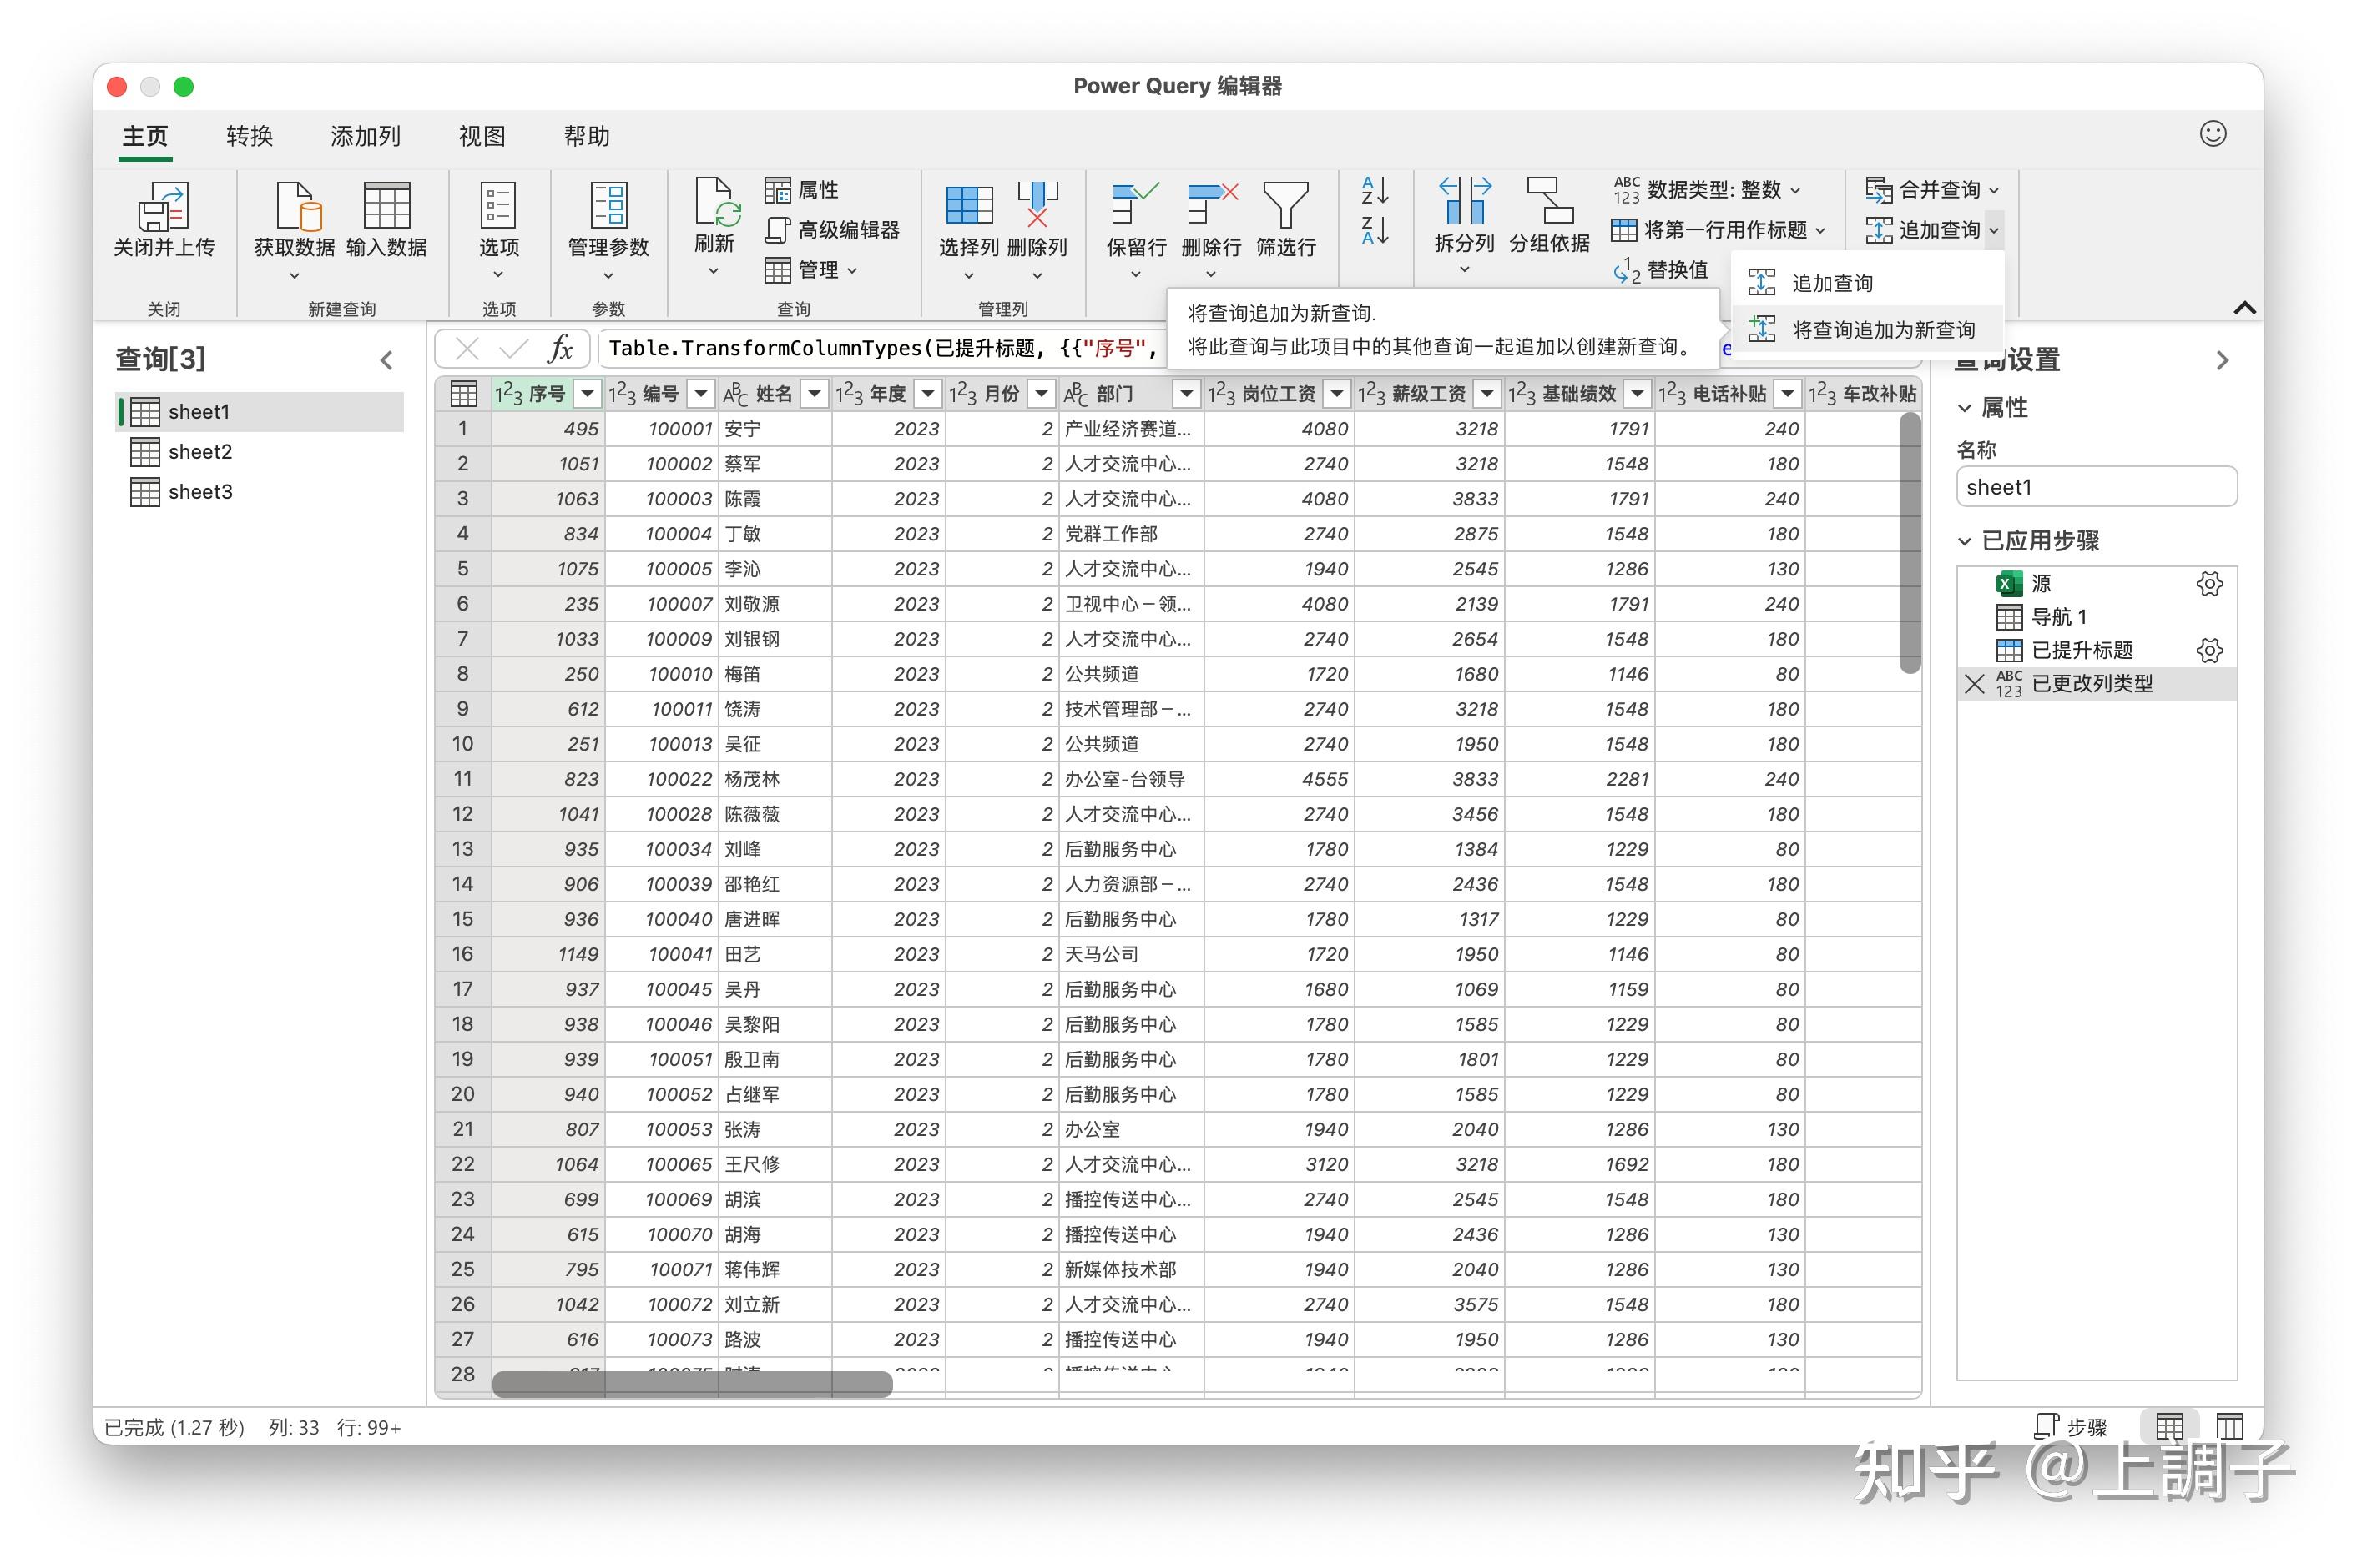Click the Filter Rows (筛选行) funnel icon

click(x=1284, y=203)
